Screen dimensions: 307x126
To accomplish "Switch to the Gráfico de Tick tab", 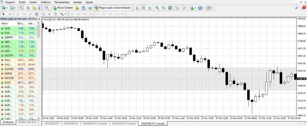I will coord(27,122).
